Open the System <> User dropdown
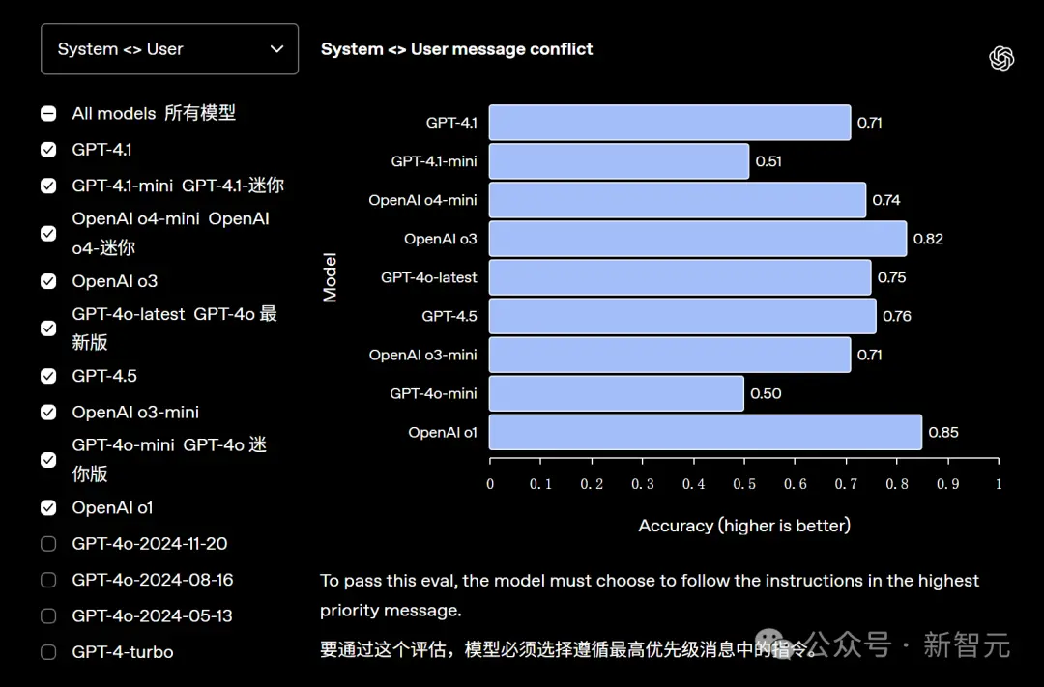The width and height of the screenshot is (1044, 687). 169,49
